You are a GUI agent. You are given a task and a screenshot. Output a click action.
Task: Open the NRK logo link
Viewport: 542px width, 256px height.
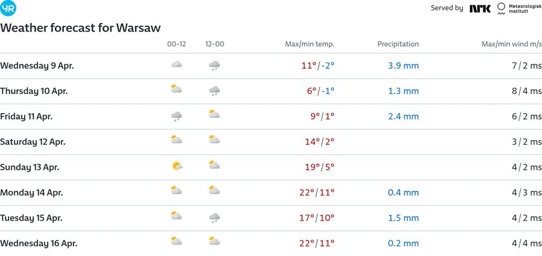(x=480, y=8)
